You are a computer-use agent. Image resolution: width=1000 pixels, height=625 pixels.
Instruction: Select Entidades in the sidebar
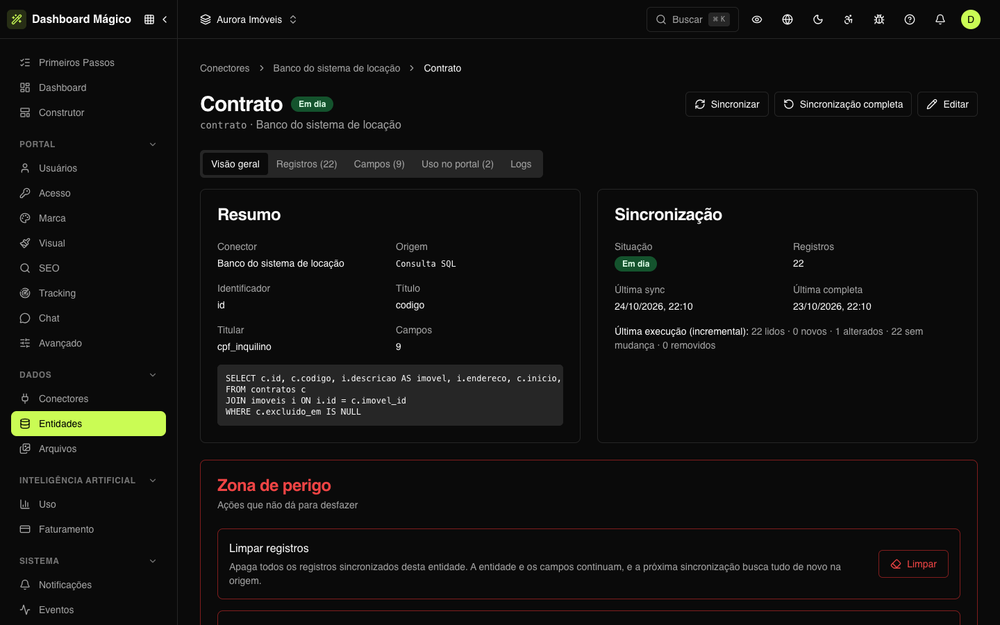[88, 424]
